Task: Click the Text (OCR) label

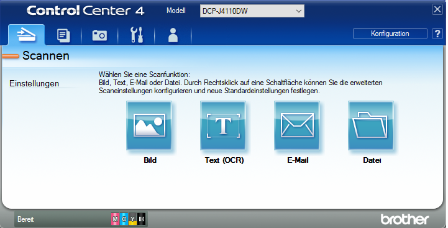Action: point(224,160)
